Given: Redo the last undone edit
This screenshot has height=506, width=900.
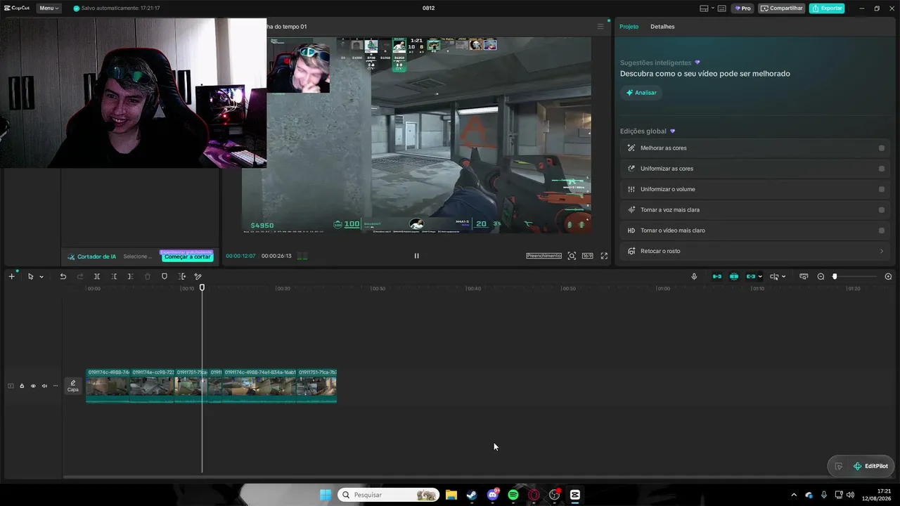Looking at the screenshot, I should 79,276.
